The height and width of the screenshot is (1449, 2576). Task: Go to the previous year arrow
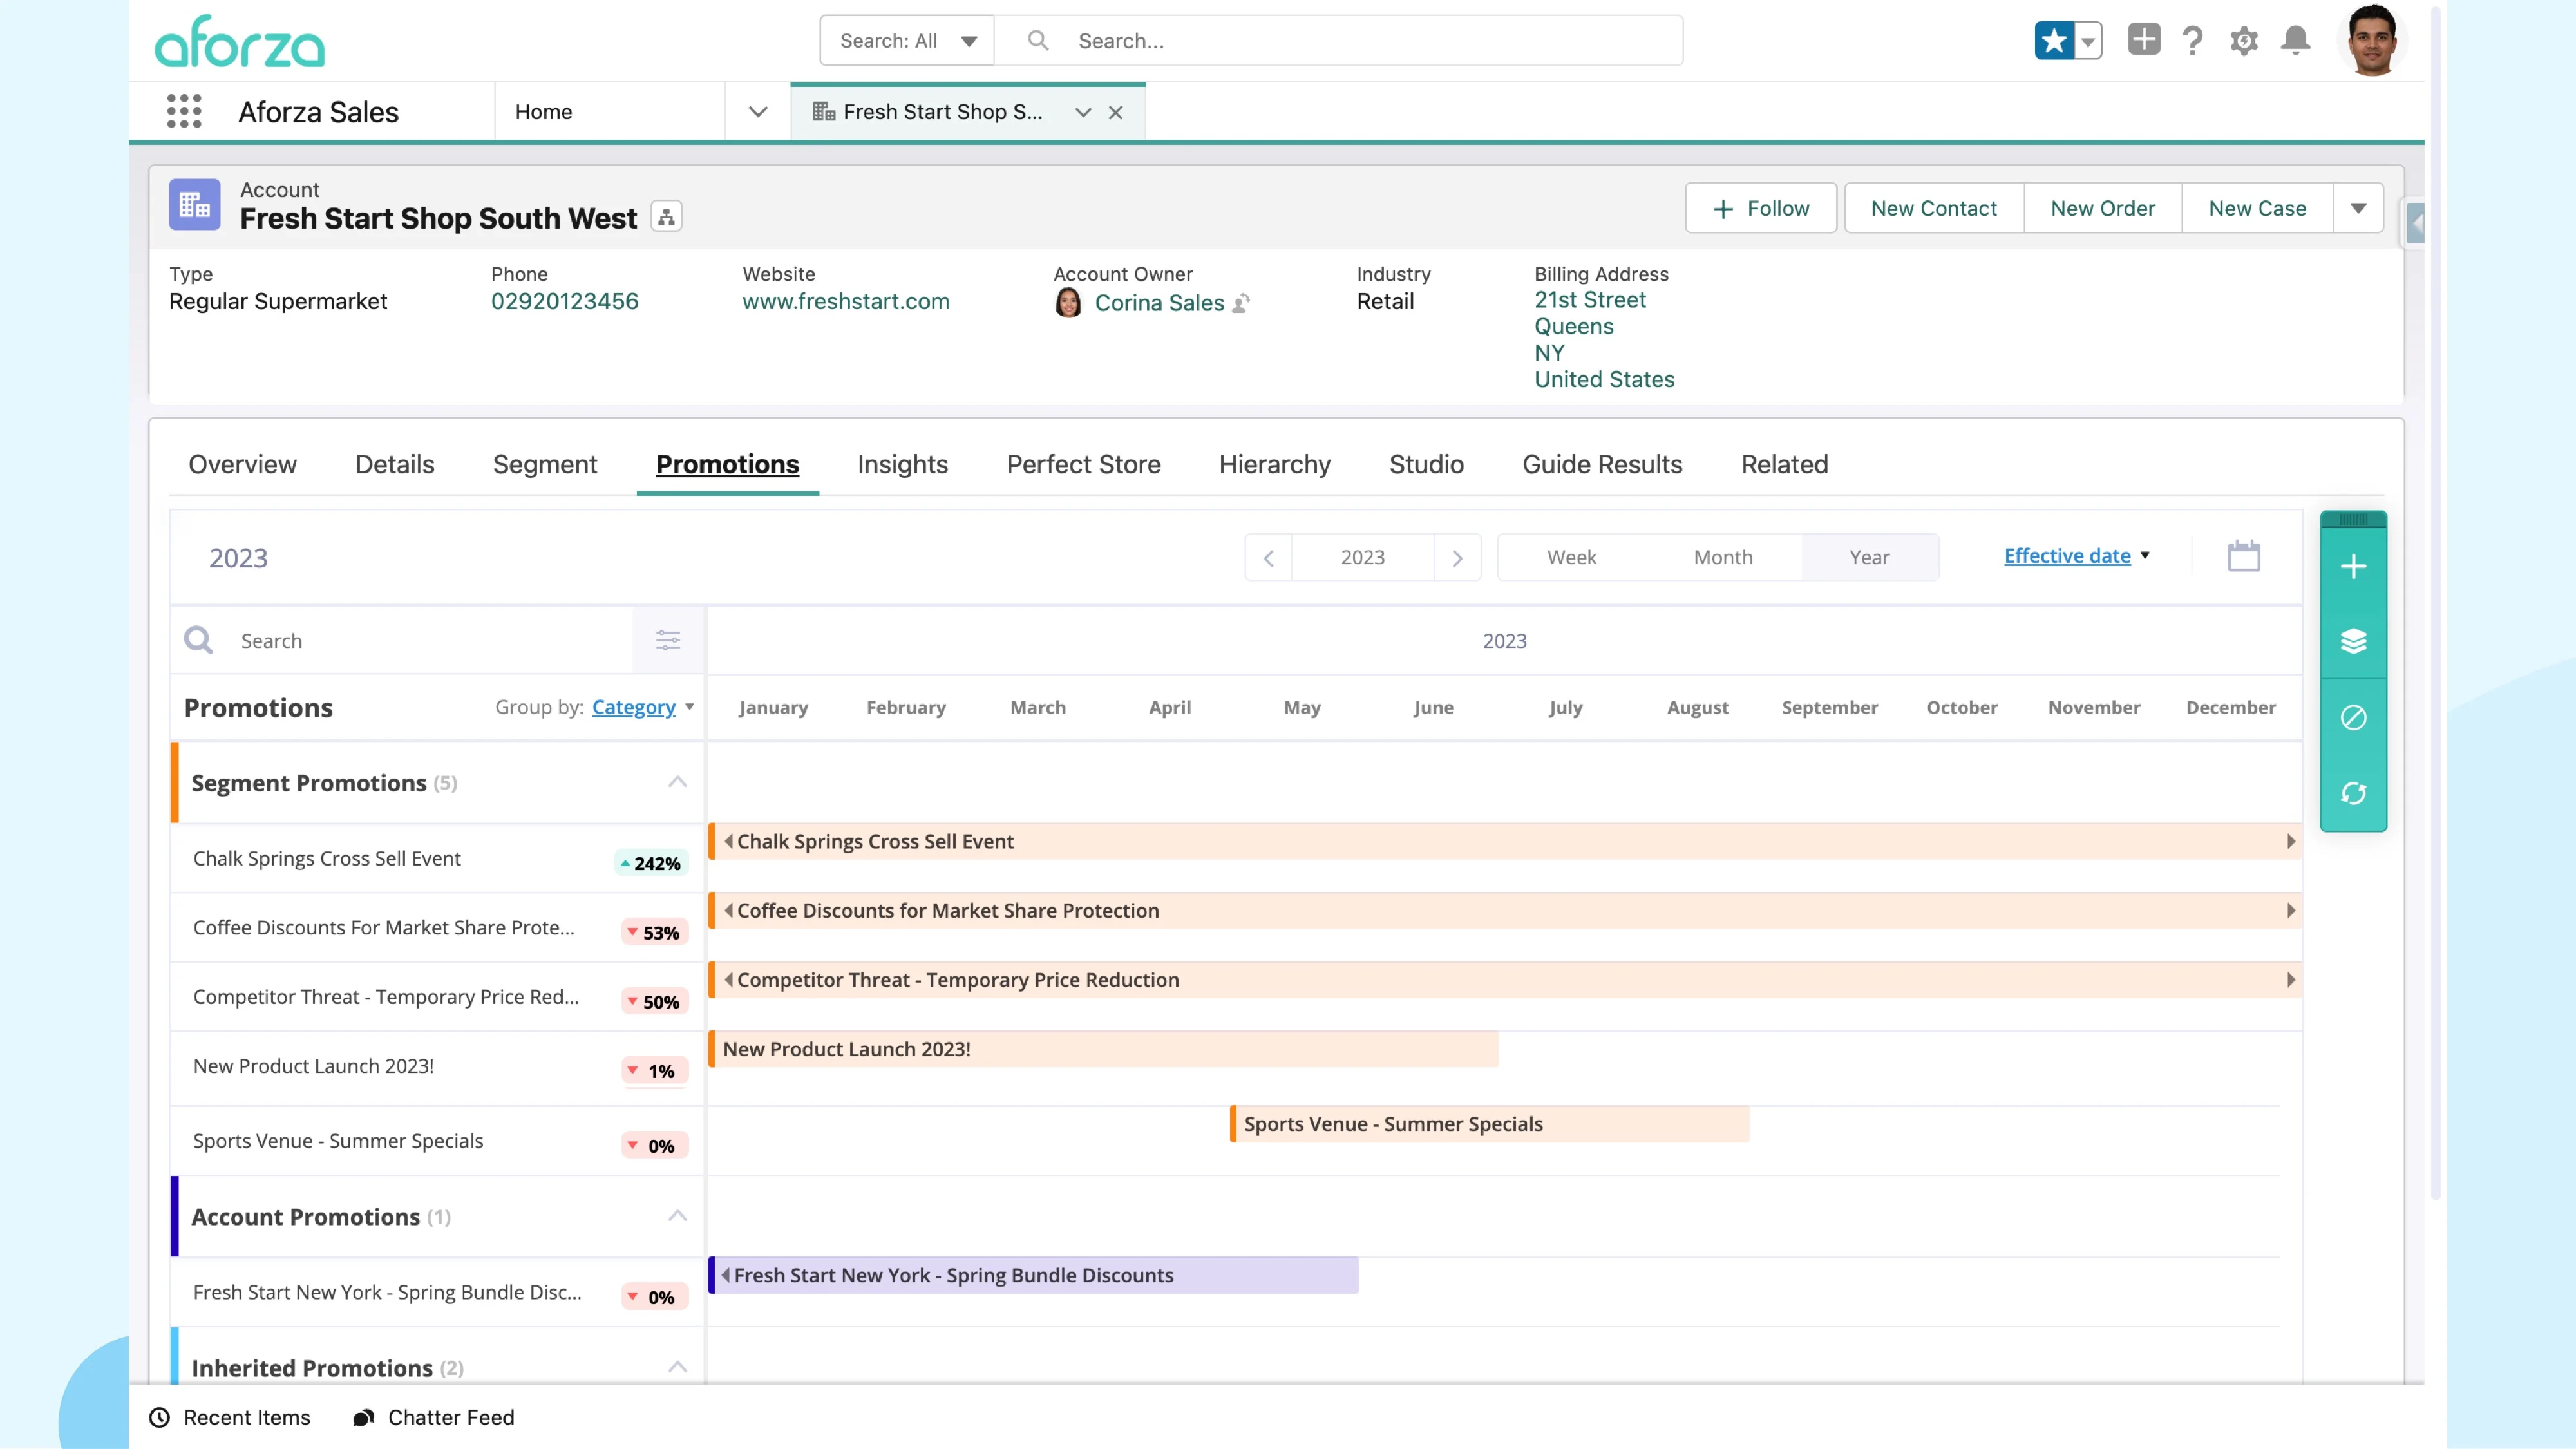coord(1269,557)
